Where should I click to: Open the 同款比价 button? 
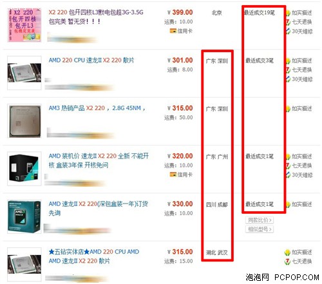[x=260, y=220]
